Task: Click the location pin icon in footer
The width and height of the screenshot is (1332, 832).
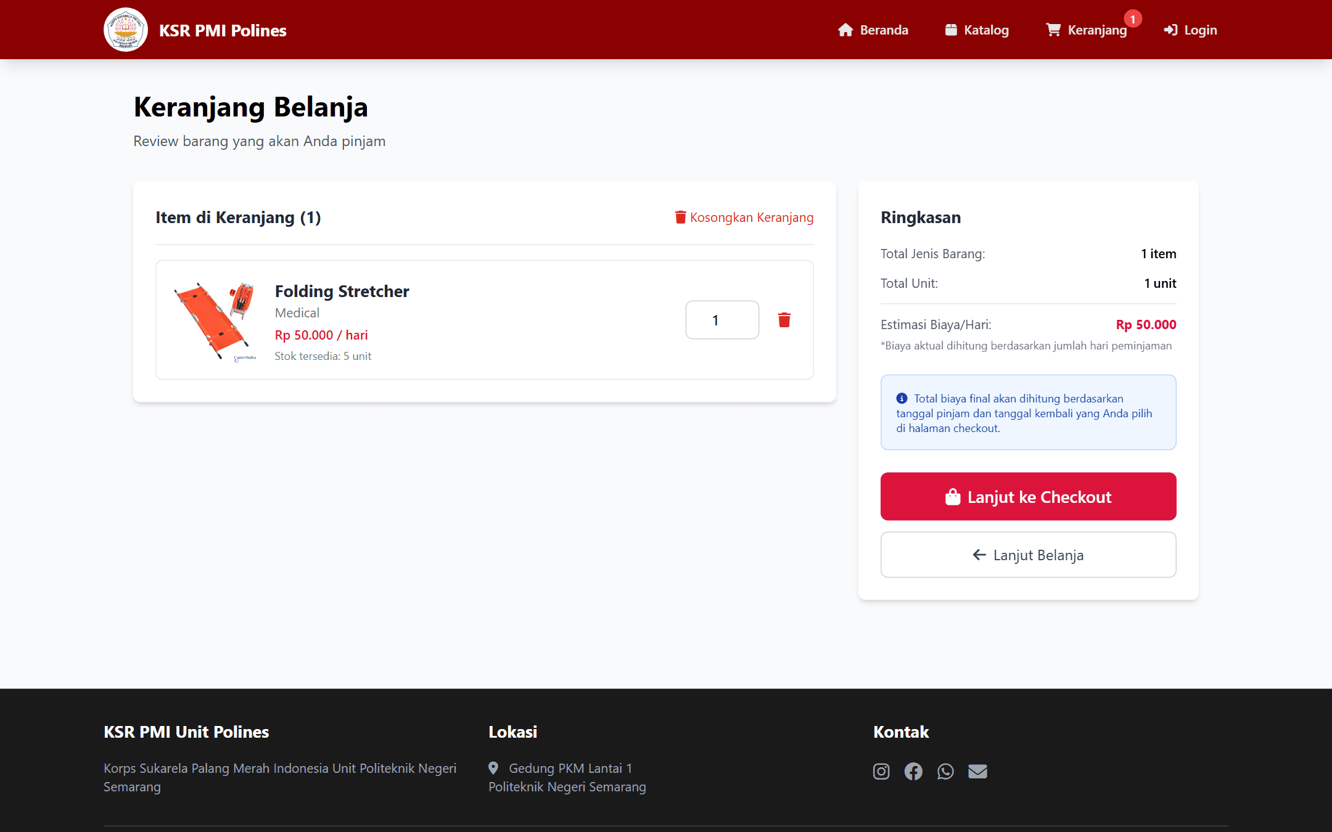Action: 493,768
